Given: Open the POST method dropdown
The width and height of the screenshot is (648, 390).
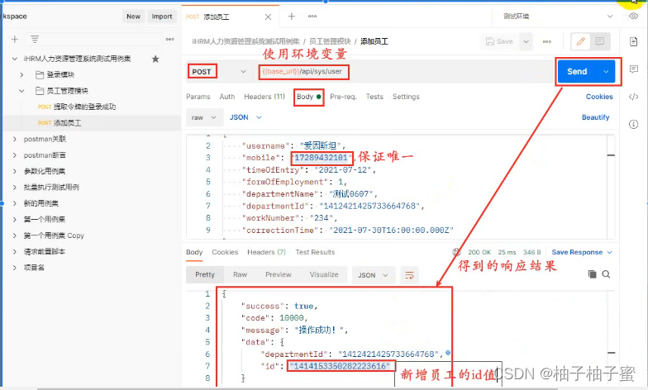Looking at the screenshot, I should coord(218,71).
